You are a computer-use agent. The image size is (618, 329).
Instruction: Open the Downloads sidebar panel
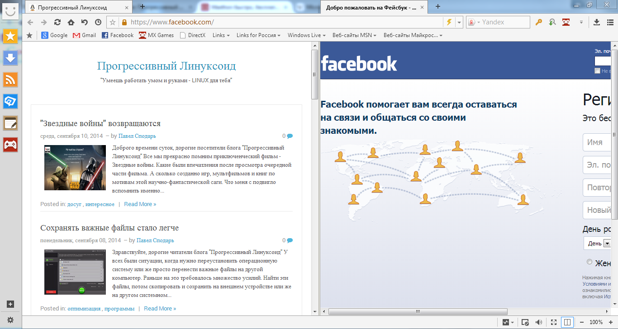[x=10, y=57]
